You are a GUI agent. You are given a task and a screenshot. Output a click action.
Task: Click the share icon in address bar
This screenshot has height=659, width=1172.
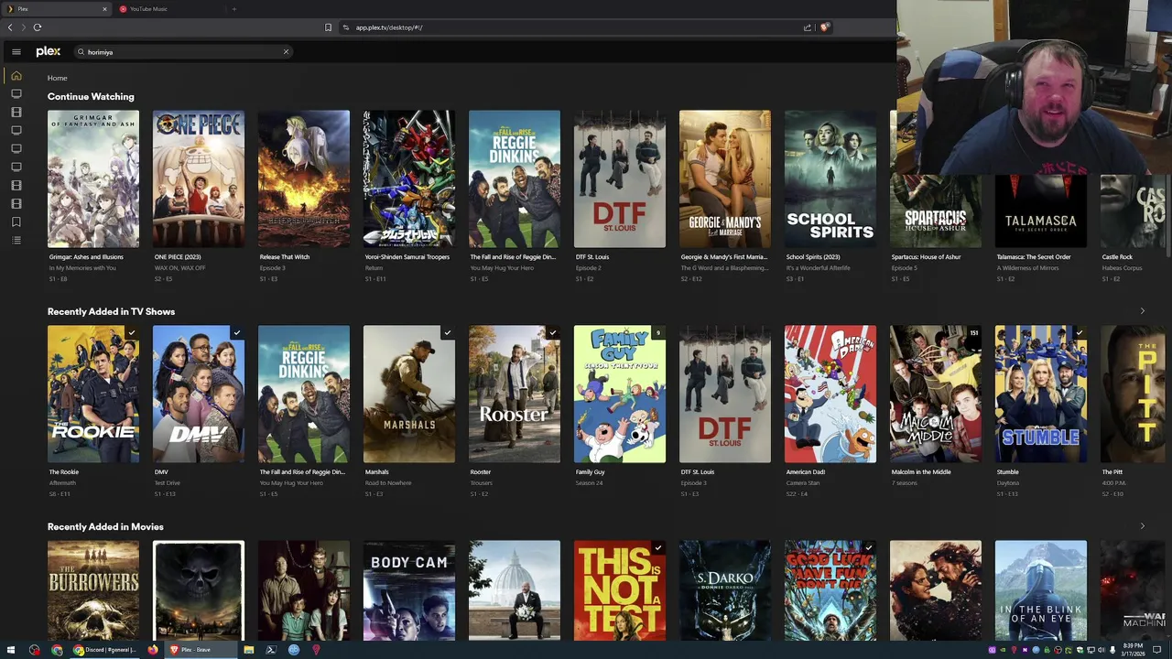(808, 27)
